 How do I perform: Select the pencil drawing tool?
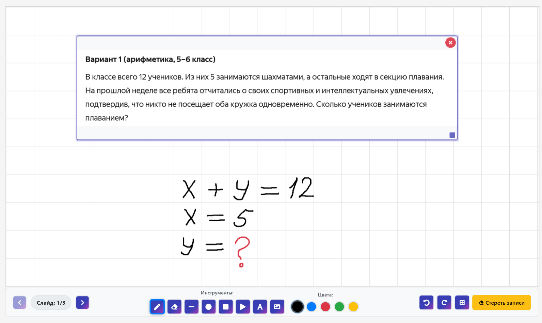157,307
